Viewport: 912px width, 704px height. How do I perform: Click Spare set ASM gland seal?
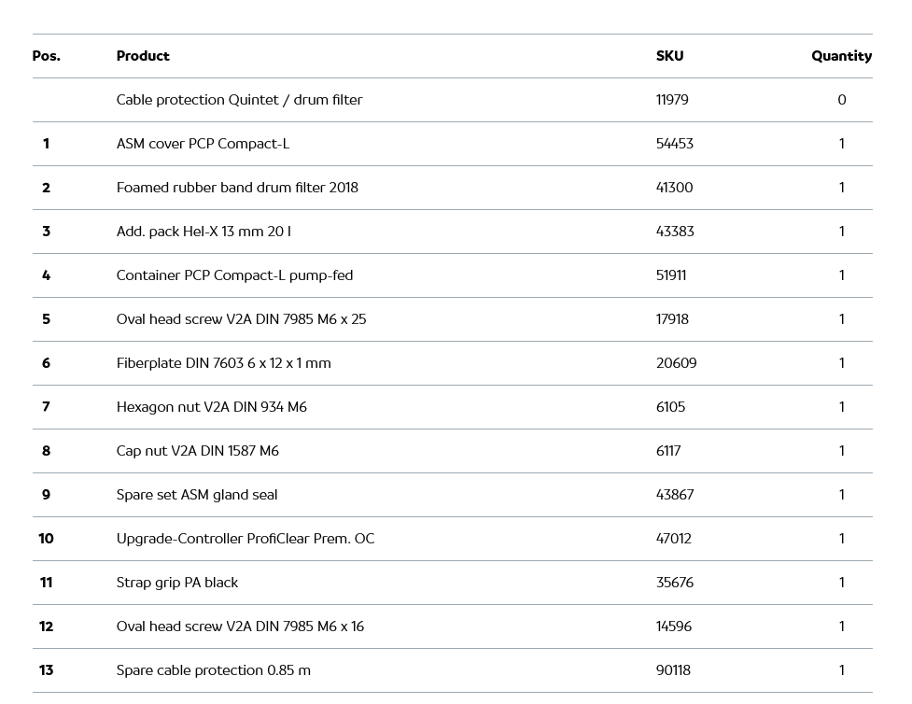click(x=196, y=495)
